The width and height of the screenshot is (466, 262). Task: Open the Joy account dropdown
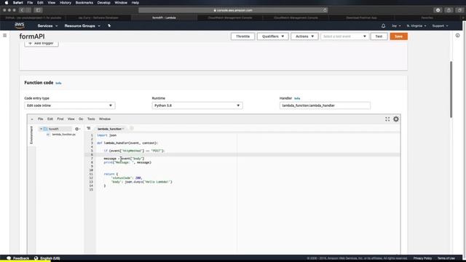pos(396,26)
